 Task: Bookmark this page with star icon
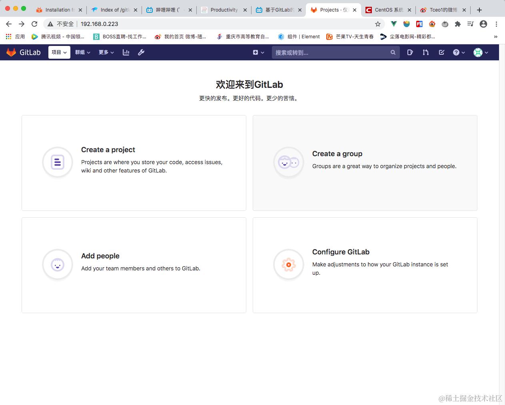point(378,24)
